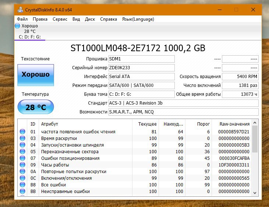Click the serial number field ZDE0K233
This screenshot has width=269, height=207.
(142, 68)
